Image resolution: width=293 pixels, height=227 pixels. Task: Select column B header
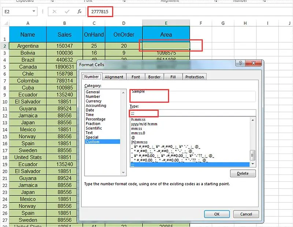pos(64,23)
